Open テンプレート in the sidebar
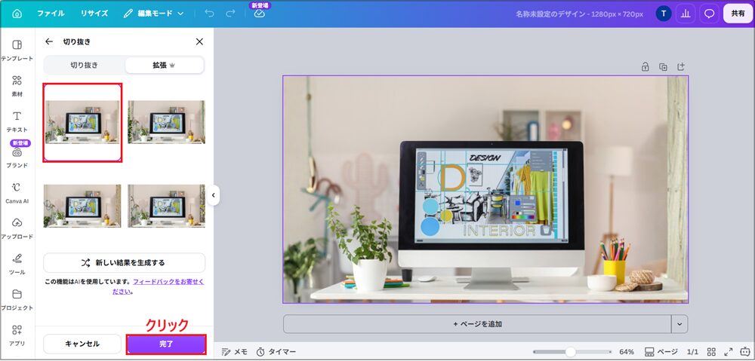The height and width of the screenshot is (361, 755). pos(17,50)
